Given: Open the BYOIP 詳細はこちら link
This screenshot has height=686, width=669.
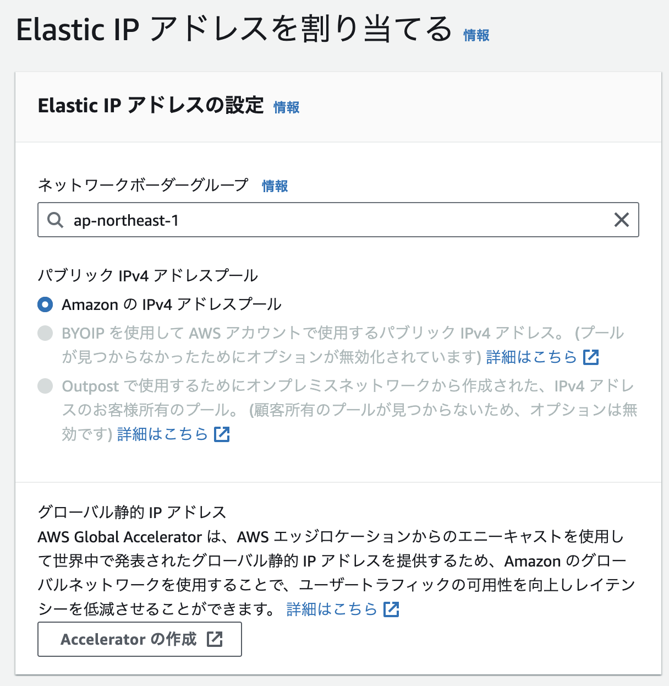Looking at the screenshot, I should (531, 357).
